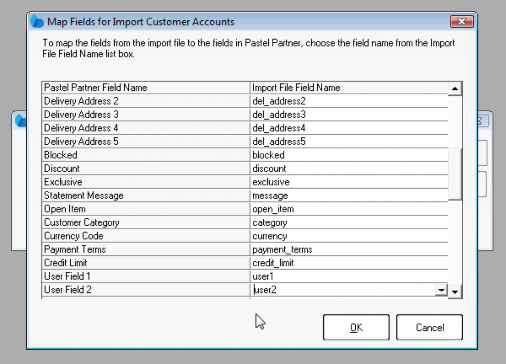Open the user2 field dropdown arrow
Screen dimensions: 506x364
[x=441, y=289]
